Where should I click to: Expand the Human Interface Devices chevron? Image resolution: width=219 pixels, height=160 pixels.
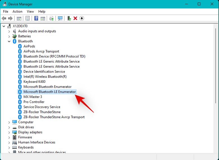click(x=9, y=143)
